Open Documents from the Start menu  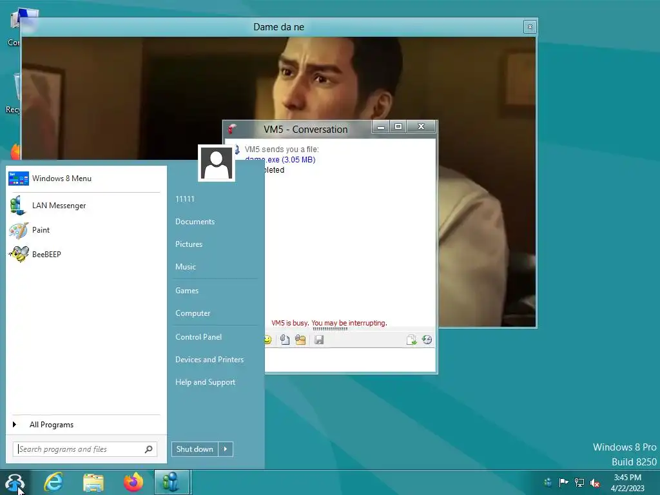195,222
